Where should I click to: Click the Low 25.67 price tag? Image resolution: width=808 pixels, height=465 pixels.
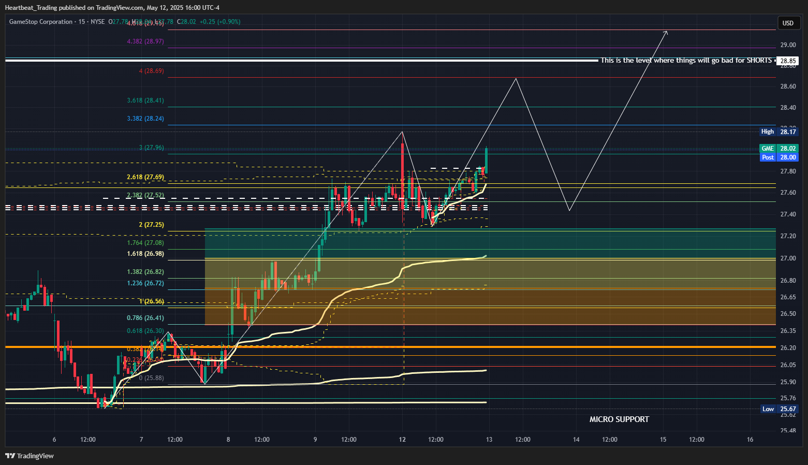tap(779, 409)
